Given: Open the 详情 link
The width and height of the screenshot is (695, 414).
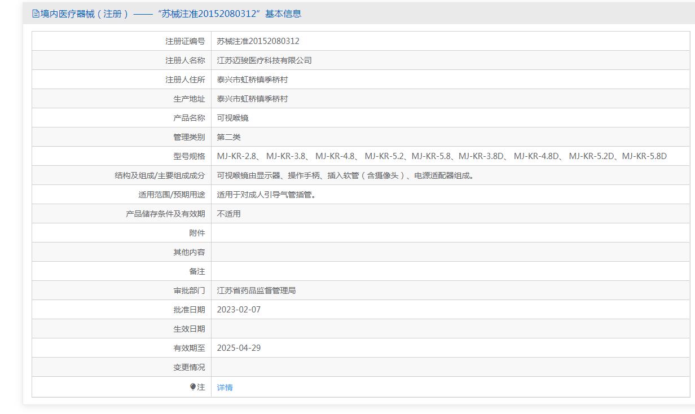Looking at the screenshot, I should (225, 387).
